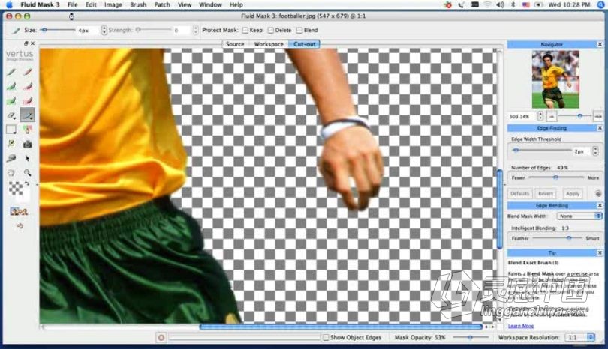Image resolution: width=608 pixels, height=349 pixels.
Task: Click the Revert button
Action: tap(545, 193)
